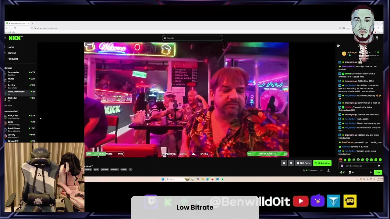390x219 pixels.
Task: Open recommended channel Loochy
Action: (x=20, y=136)
